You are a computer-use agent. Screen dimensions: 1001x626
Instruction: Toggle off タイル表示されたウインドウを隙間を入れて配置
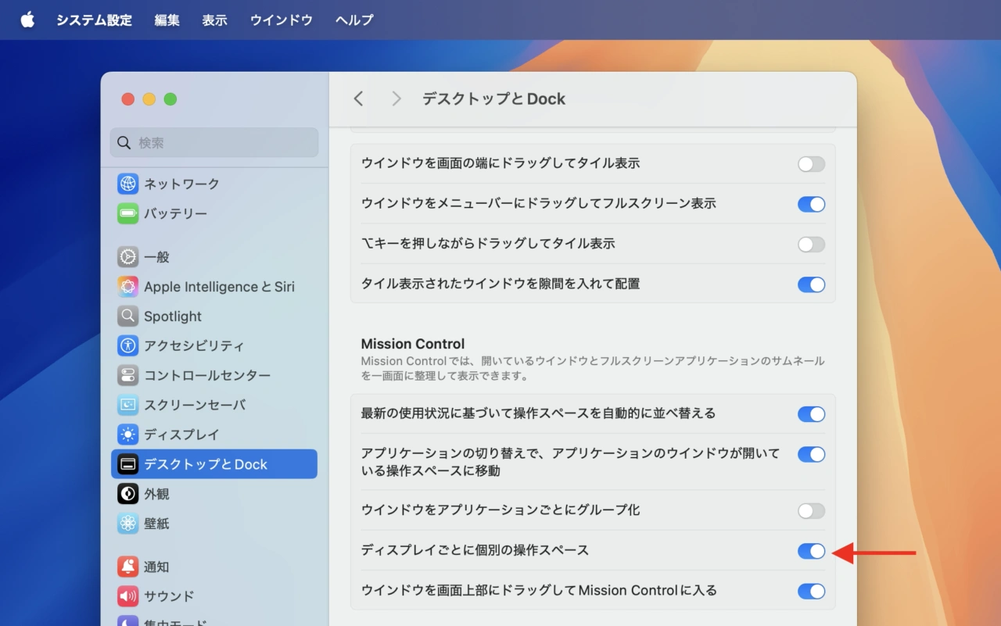coord(811,284)
